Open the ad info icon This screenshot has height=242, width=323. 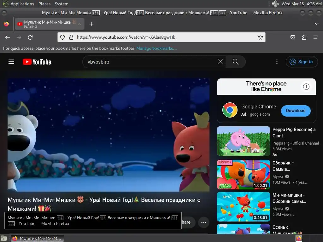pyautogui.click(x=306, y=87)
